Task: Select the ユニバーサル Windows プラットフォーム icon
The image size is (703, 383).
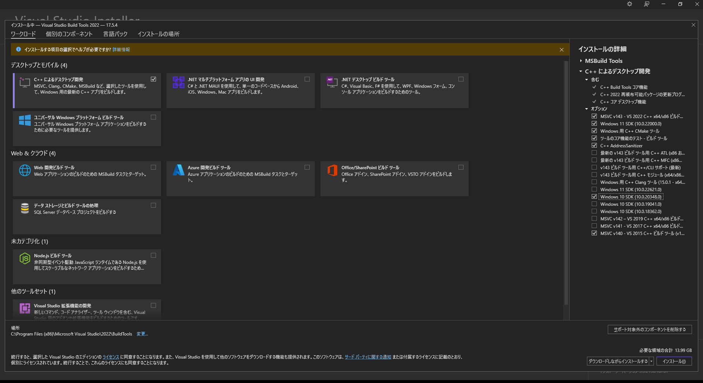Action: (x=25, y=120)
